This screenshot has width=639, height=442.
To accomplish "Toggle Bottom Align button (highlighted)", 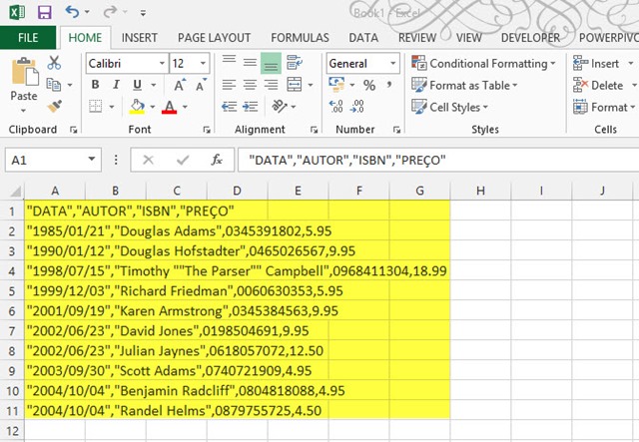I will click(x=271, y=63).
